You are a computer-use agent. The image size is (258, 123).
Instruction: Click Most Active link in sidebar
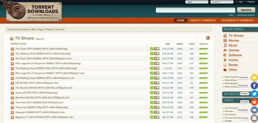(x=231, y=80)
